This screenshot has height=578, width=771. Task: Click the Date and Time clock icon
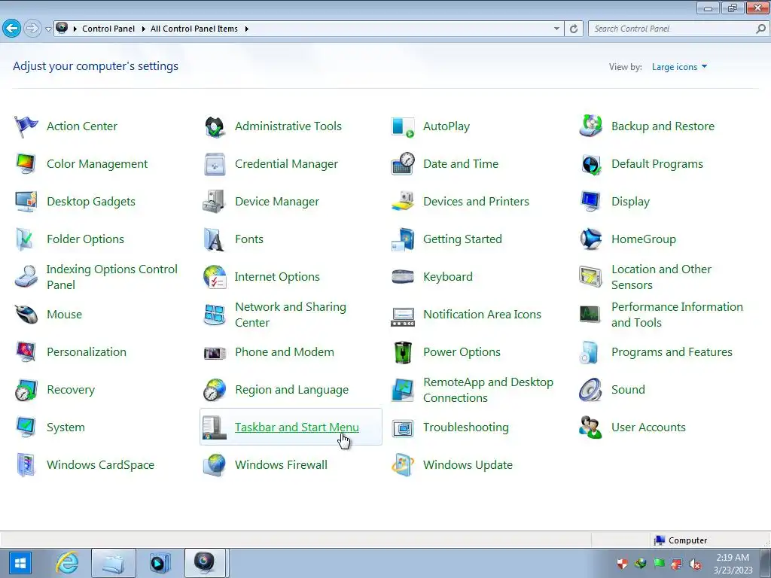click(403, 164)
